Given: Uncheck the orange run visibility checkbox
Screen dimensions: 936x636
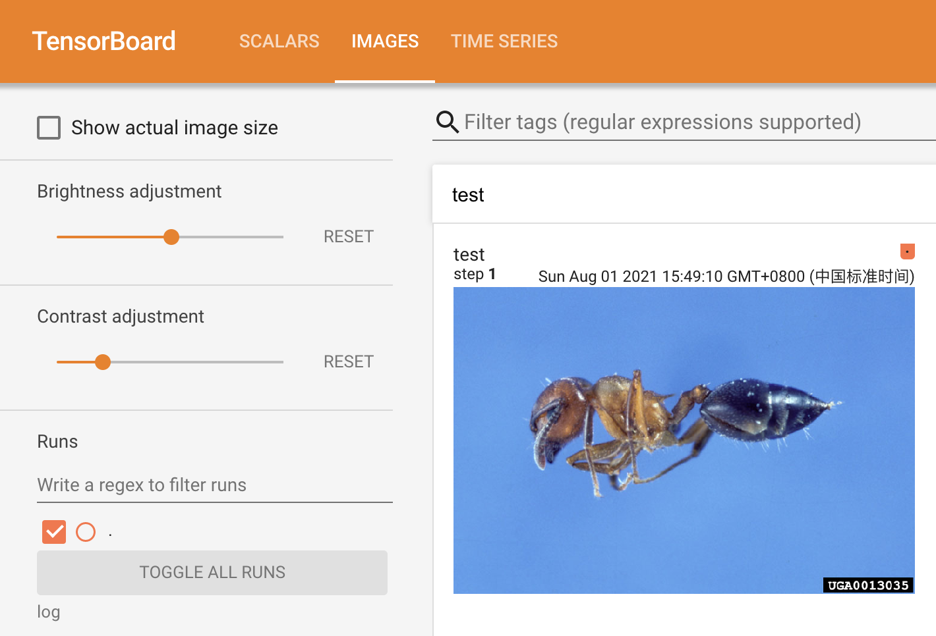Looking at the screenshot, I should point(54,532).
